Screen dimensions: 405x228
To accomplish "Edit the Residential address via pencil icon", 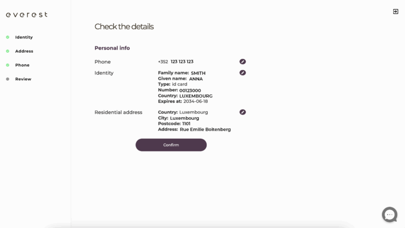I will tap(243, 112).
